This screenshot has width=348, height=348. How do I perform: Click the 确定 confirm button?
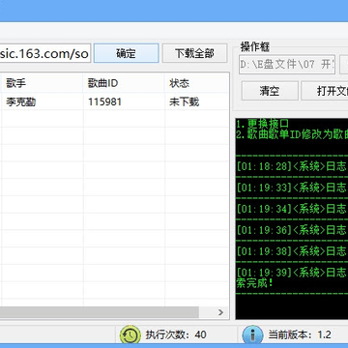[126, 53]
